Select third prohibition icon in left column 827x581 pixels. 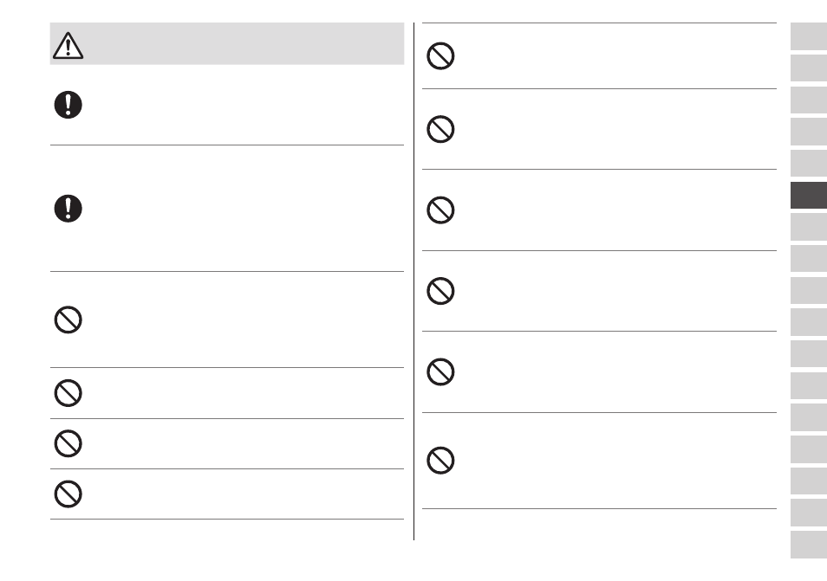click(x=68, y=443)
